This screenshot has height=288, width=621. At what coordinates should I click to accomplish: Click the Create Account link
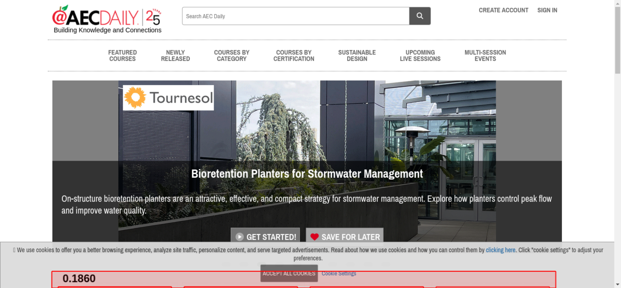click(503, 10)
